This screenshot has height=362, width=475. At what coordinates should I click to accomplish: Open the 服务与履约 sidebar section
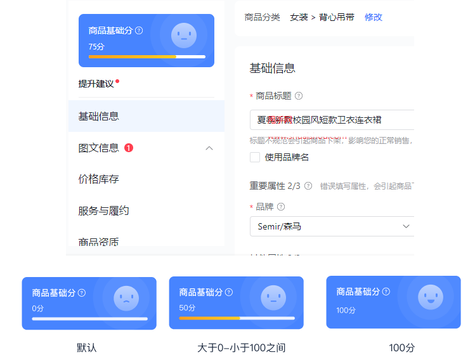(103, 210)
